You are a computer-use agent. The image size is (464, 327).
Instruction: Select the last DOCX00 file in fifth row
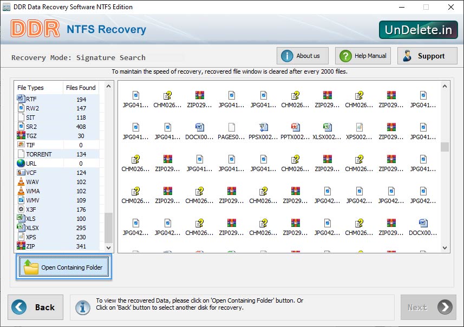423,227
